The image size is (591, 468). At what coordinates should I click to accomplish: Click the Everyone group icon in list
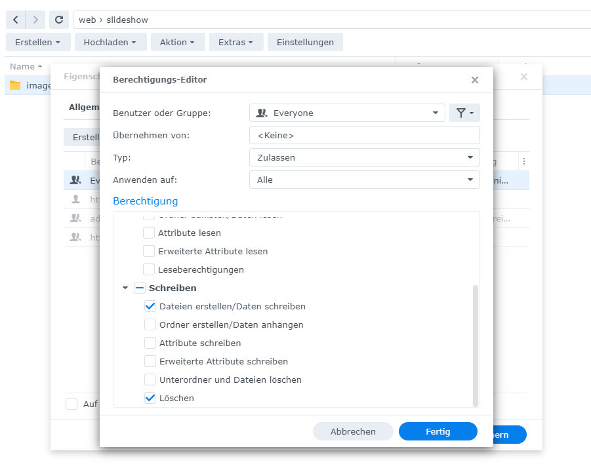tap(75, 180)
